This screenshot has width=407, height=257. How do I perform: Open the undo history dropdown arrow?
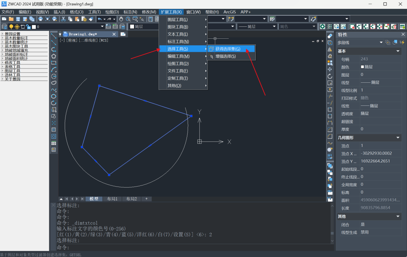click(x=104, y=19)
